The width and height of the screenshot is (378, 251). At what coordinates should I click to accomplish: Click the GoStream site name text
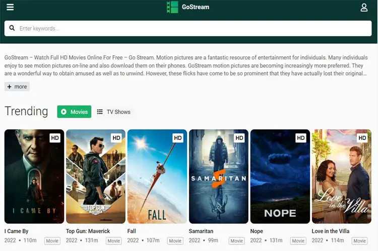(x=196, y=7)
